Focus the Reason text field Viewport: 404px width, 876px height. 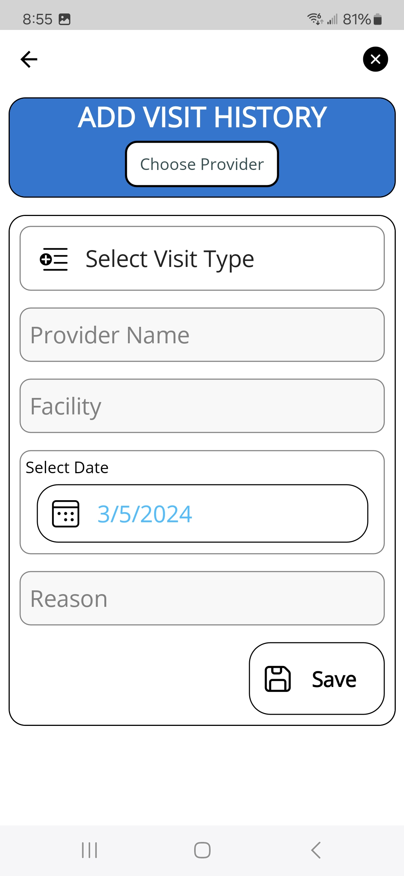tap(202, 598)
